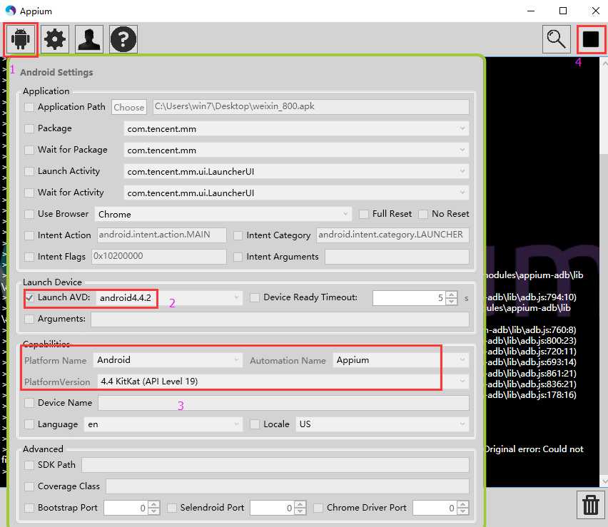
Task: Decrease the Chrome Driver Port value
Action: coord(462,511)
